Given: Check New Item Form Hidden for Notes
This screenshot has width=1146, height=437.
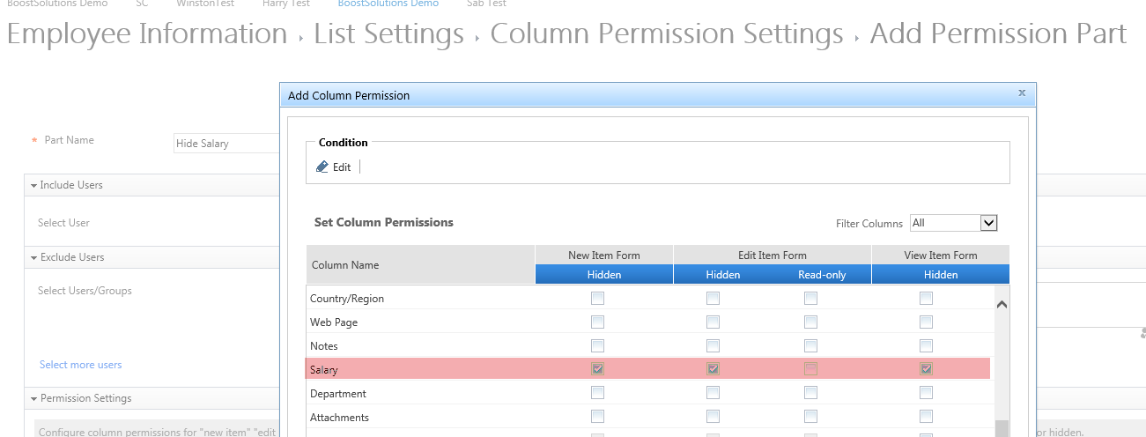Looking at the screenshot, I should tap(597, 346).
